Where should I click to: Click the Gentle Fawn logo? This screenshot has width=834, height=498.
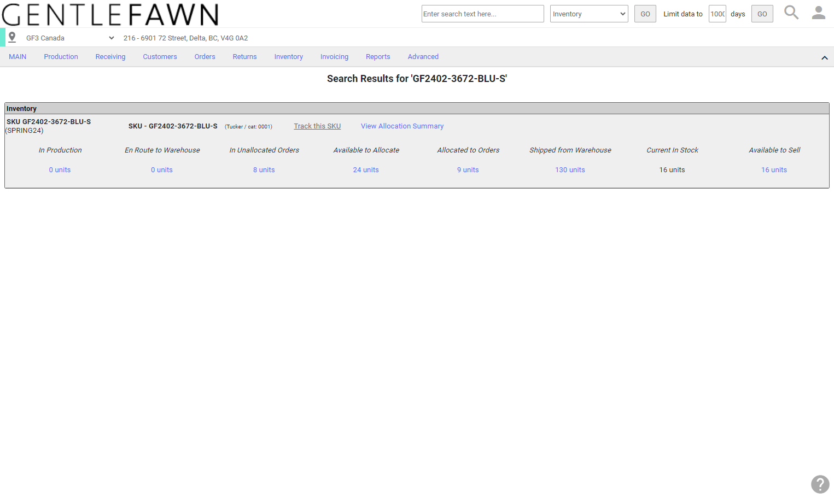click(x=110, y=15)
